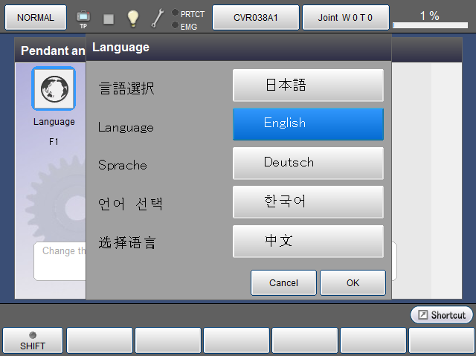Choose the 中文 language option
The height and width of the screenshot is (356, 476).
(x=308, y=241)
